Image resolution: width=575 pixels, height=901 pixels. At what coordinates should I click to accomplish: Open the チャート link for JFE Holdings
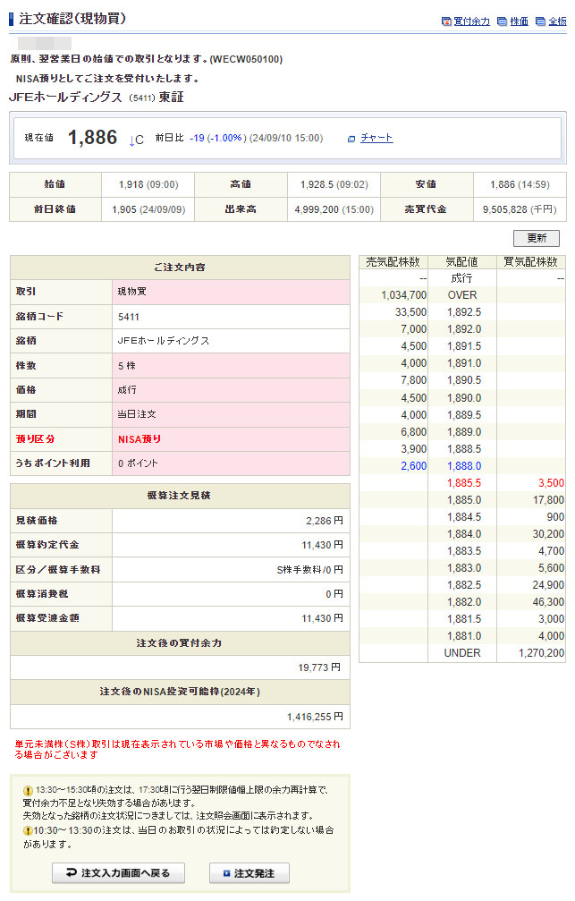pyautogui.click(x=376, y=138)
